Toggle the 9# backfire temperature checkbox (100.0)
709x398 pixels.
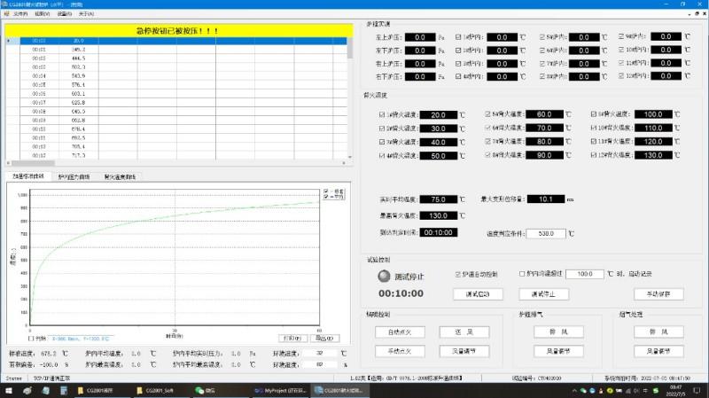tap(594, 114)
